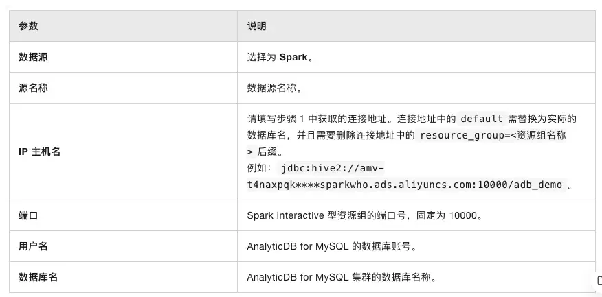
Task: Click the inline code word default
Action: pos(482,119)
